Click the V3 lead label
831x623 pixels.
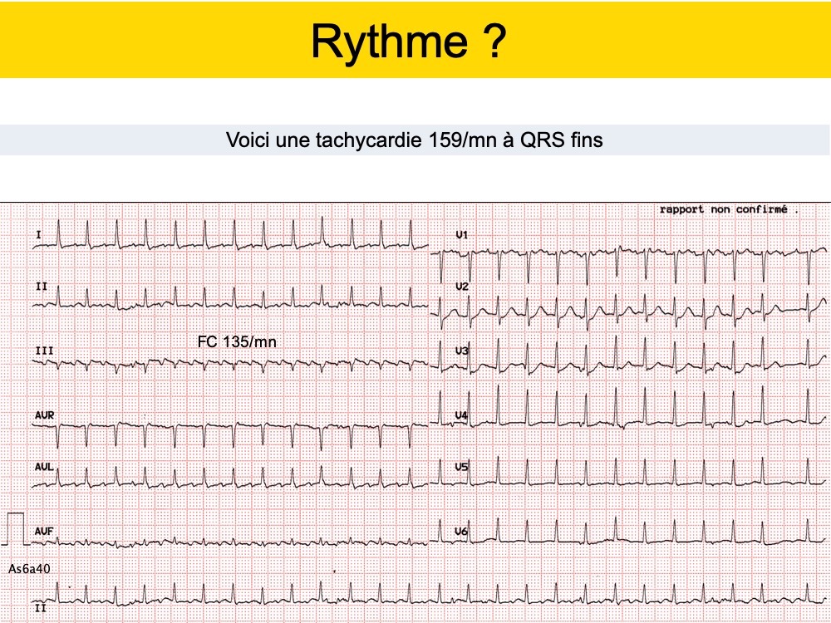462,351
